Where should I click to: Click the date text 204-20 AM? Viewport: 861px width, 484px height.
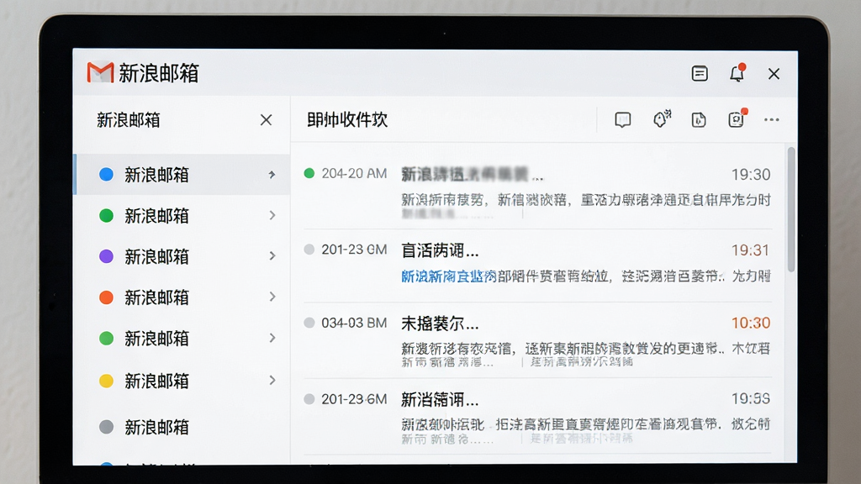(354, 173)
